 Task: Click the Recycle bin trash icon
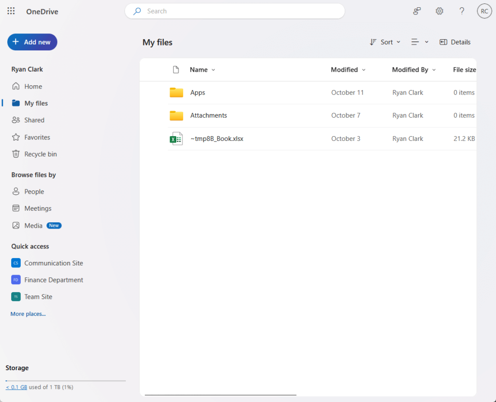(x=16, y=154)
